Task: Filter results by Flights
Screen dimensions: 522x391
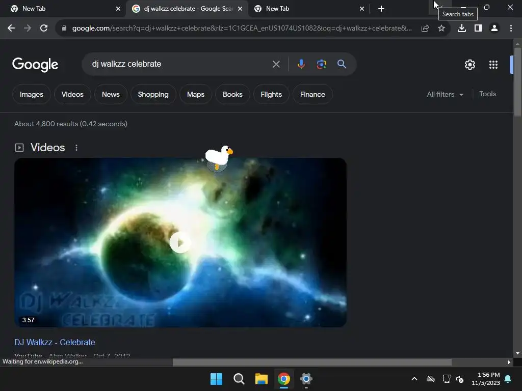Action: (x=271, y=94)
